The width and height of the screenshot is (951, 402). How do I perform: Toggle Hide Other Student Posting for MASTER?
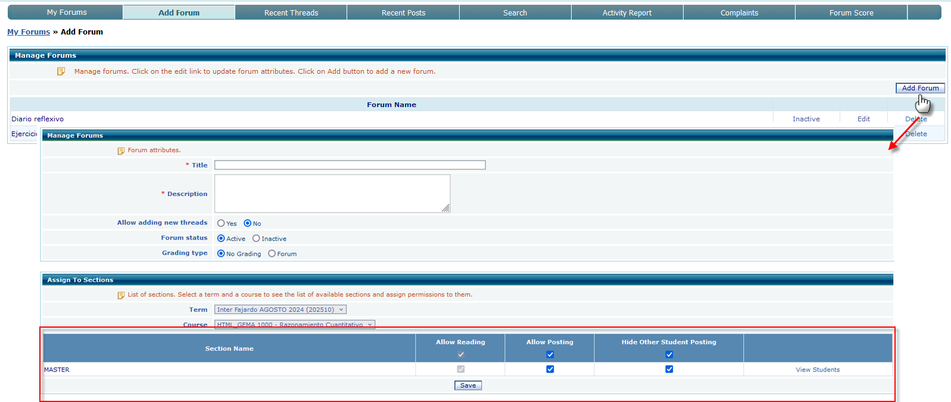[x=669, y=369]
